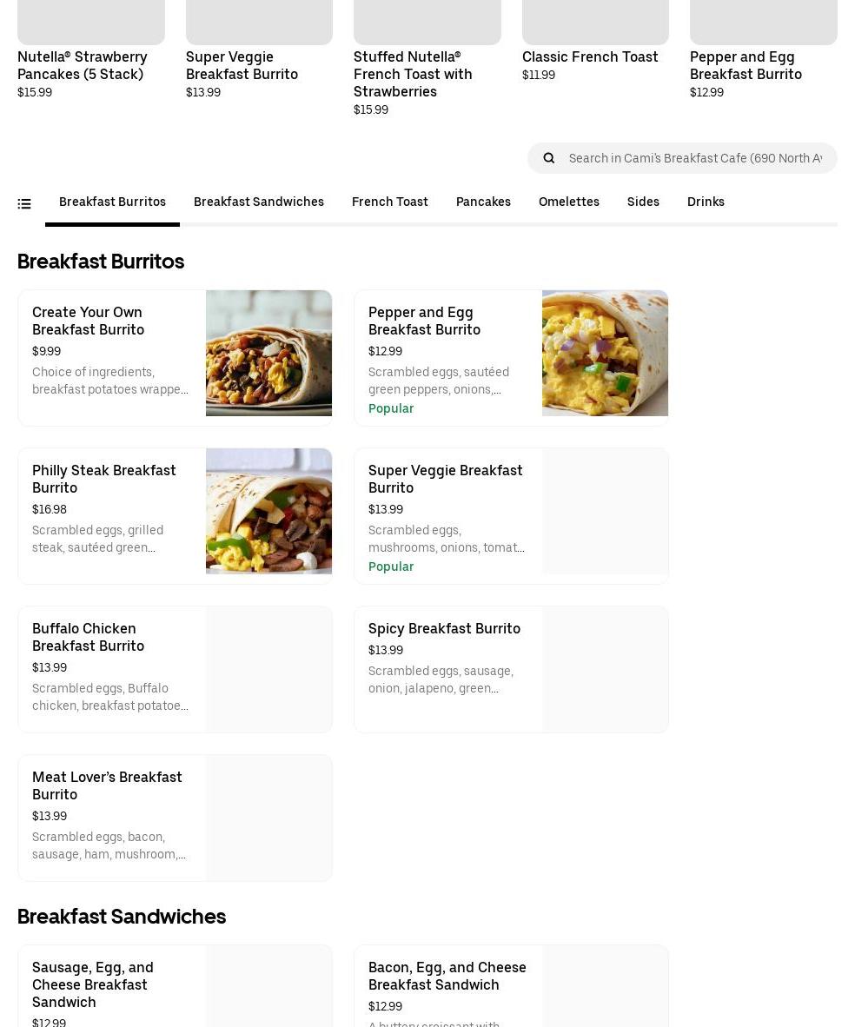Open featured Classic French Toast item
This screenshot has height=1027, width=855.
590,56
